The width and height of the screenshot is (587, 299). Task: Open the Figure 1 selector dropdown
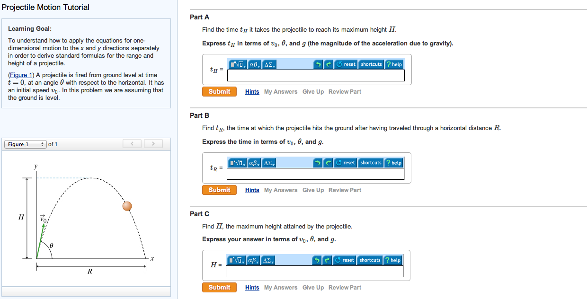click(25, 144)
